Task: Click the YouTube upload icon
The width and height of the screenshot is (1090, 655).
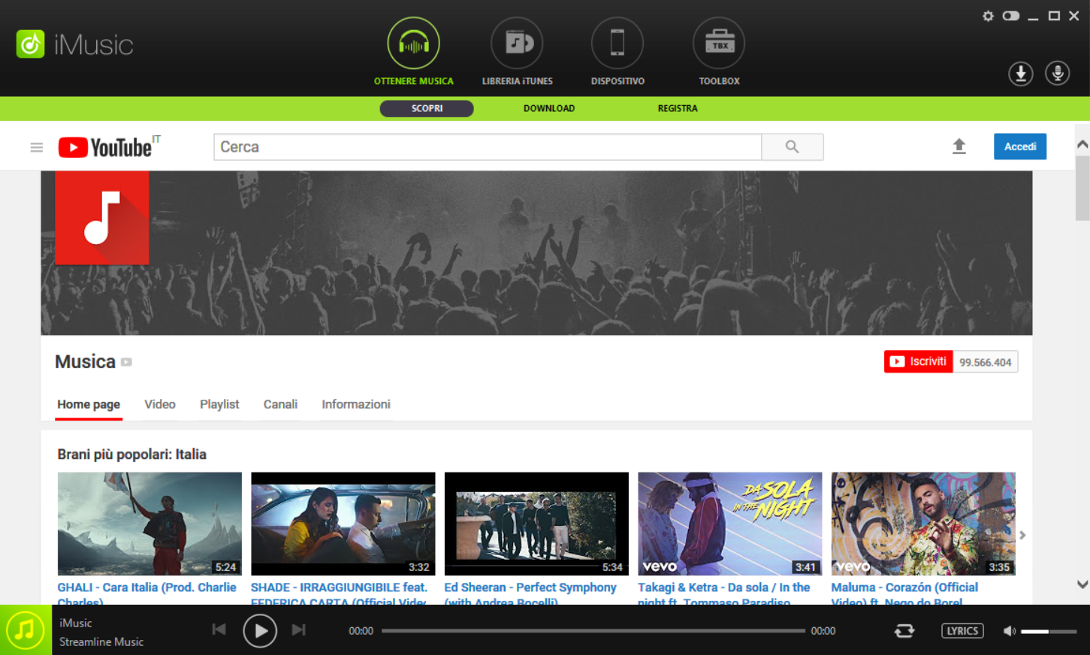Action: 959,146
